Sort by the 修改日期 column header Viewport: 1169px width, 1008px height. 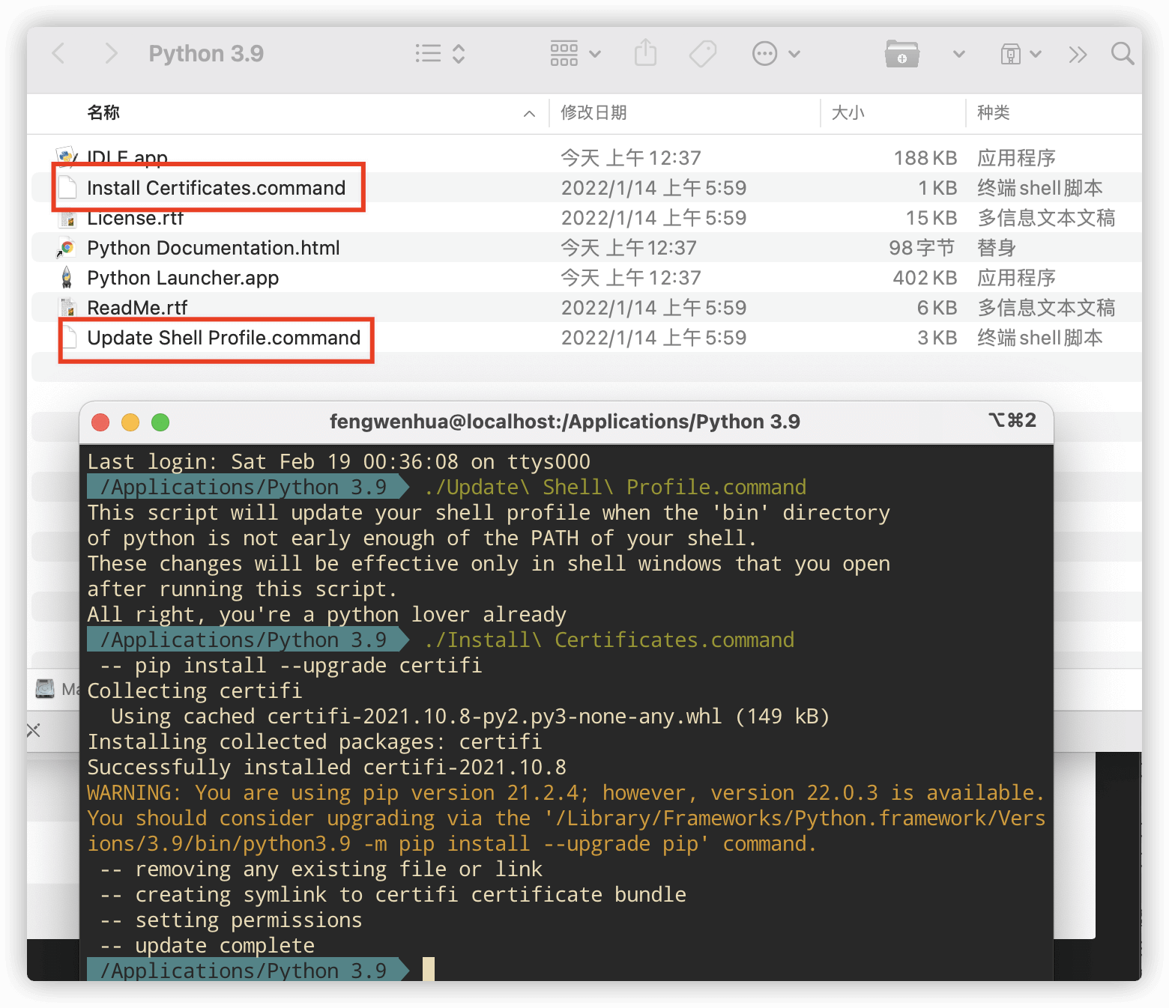593,112
